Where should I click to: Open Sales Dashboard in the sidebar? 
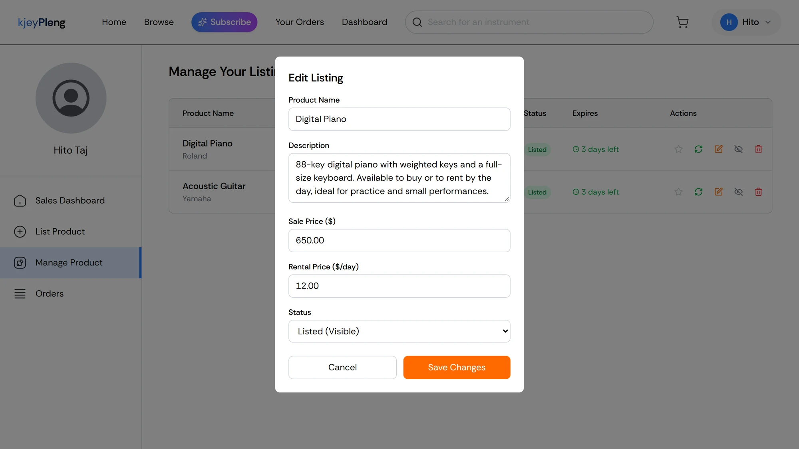pyautogui.click(x=71, y=200)
